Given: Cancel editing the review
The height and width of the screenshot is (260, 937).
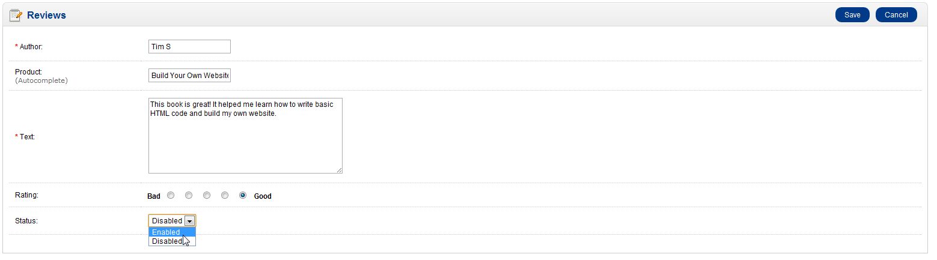Looking at the screenshot, I should point(896,15).
